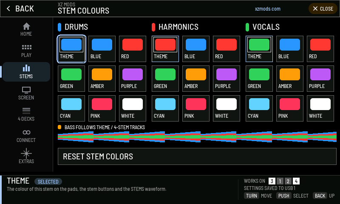
Task: Click Reset Stem Colors button
Action: pos(197,156)
